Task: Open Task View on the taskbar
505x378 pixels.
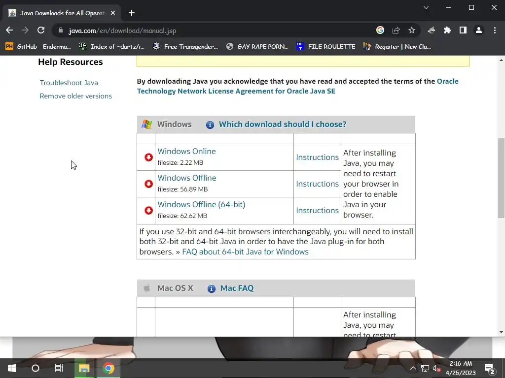Action: click(x=59, y=368)
